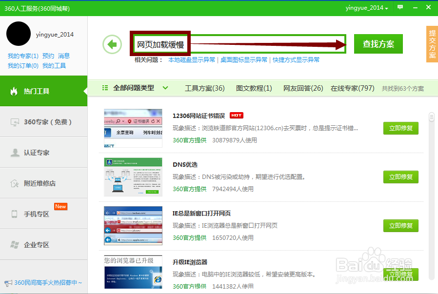Click the phone icon beside 手机专区
The width and height of the screenshot is (438, 294).
coord(14,214)
